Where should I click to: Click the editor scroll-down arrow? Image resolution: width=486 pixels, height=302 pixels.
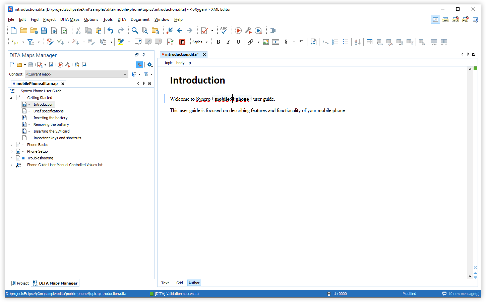point(470,276)
